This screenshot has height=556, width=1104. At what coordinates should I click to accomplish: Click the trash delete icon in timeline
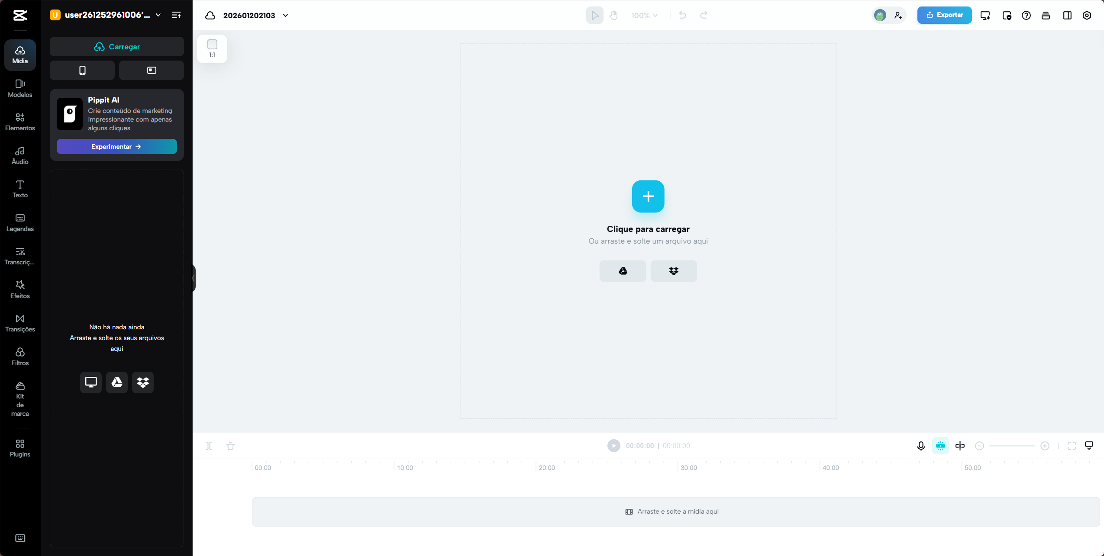pyautogui.click(x=230, y=446)
